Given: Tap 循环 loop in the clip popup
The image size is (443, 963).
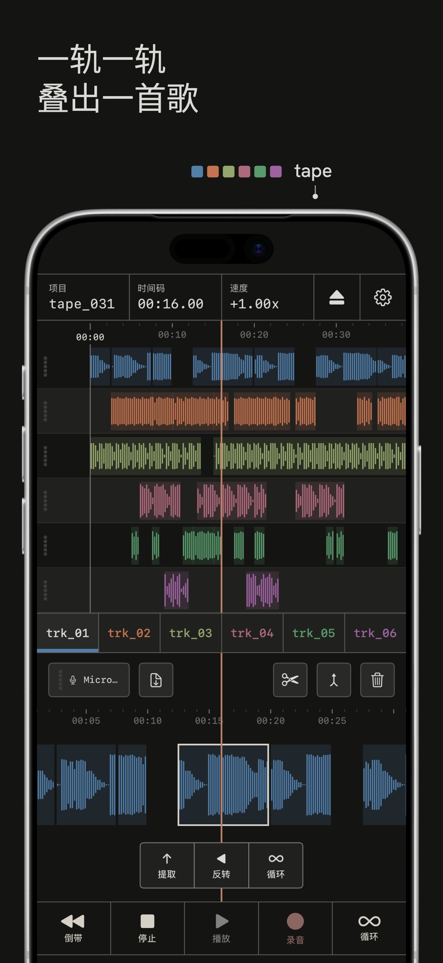Looking at the screenshot, I should click(276, 865).
